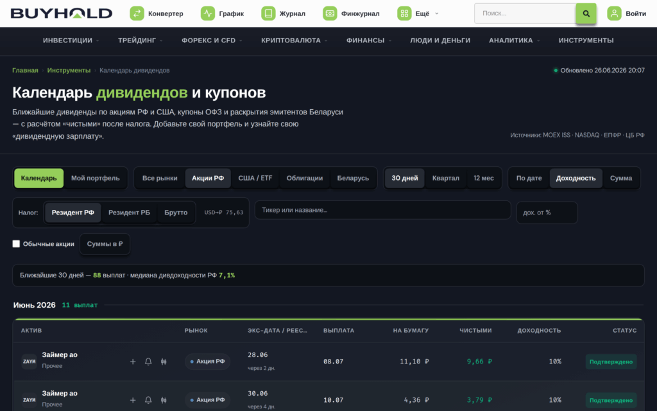
Task: Click in the Поиск search field
Action: pyautogui.click(x=525, y=13)
